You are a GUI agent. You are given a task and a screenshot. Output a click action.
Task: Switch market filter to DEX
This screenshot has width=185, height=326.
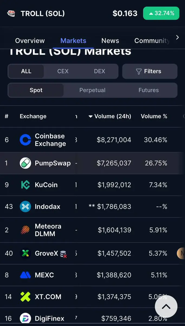coord(99,71)
